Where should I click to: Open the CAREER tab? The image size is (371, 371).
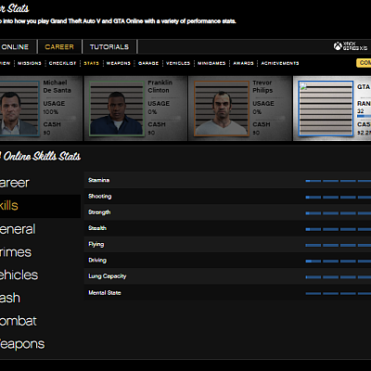(59, 47)
